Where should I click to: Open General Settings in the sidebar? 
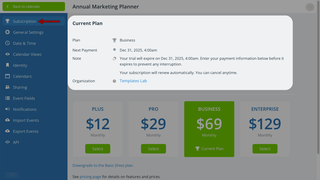(x=34, y=32)
